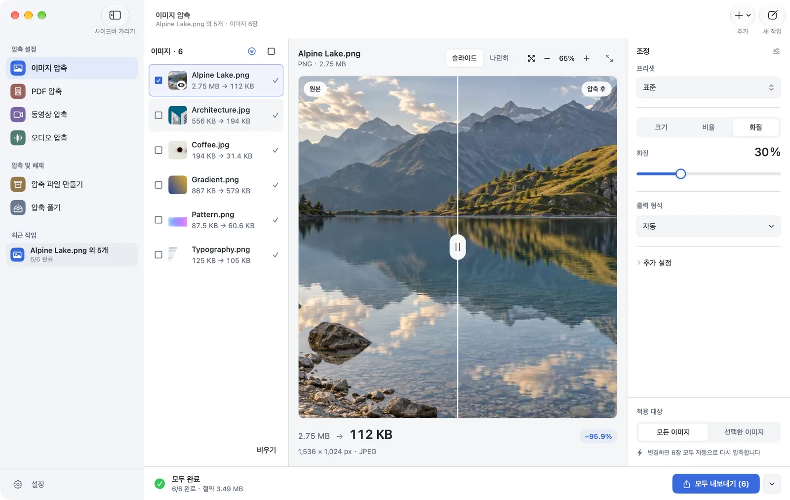Toggle the select-all images checkbox
Screen dimensions: 790x500
pos(271,51)
